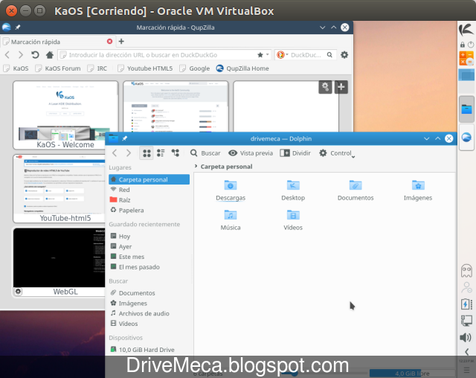Open QupZilla Home bookmark
The image size is (476, 378).
click(x=242, y=68)
